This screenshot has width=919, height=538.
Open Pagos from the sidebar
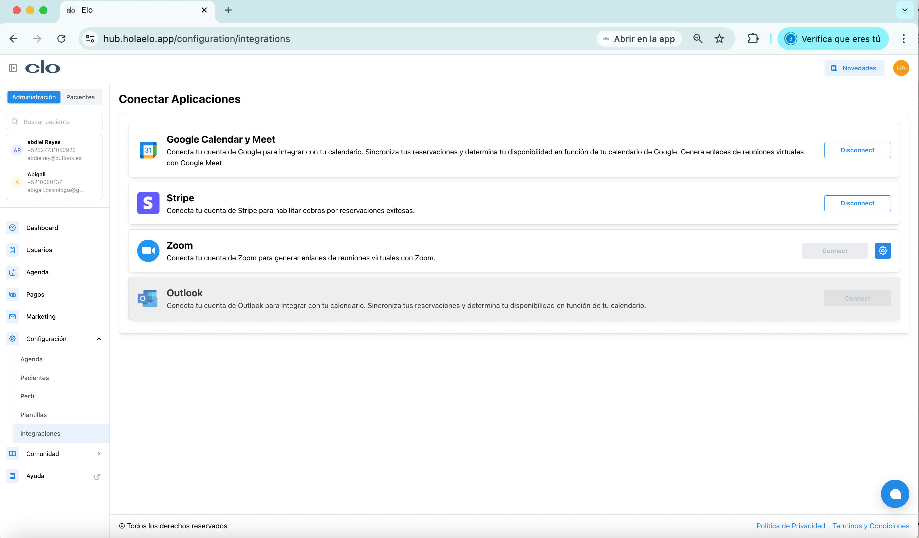(35, 294)
